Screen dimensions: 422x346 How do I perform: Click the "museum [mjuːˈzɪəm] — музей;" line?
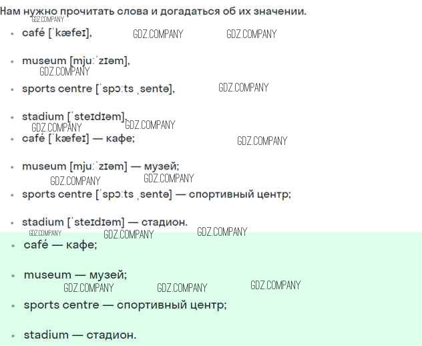click(x=100, y=166)
